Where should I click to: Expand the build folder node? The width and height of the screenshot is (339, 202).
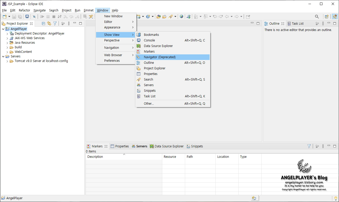pyautogui.click(x=7, y=47)
